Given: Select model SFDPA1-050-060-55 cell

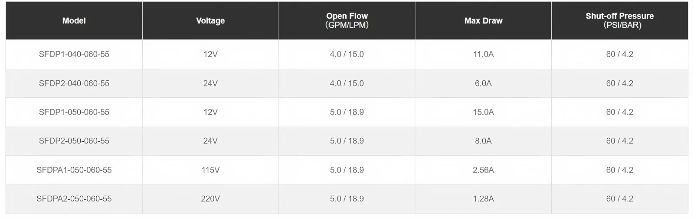Looking at the screenshot, I should (x=74, y=170).
